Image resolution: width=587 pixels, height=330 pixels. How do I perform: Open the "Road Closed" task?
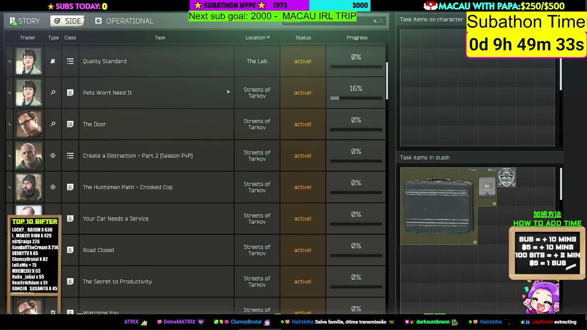click(98, 250)
